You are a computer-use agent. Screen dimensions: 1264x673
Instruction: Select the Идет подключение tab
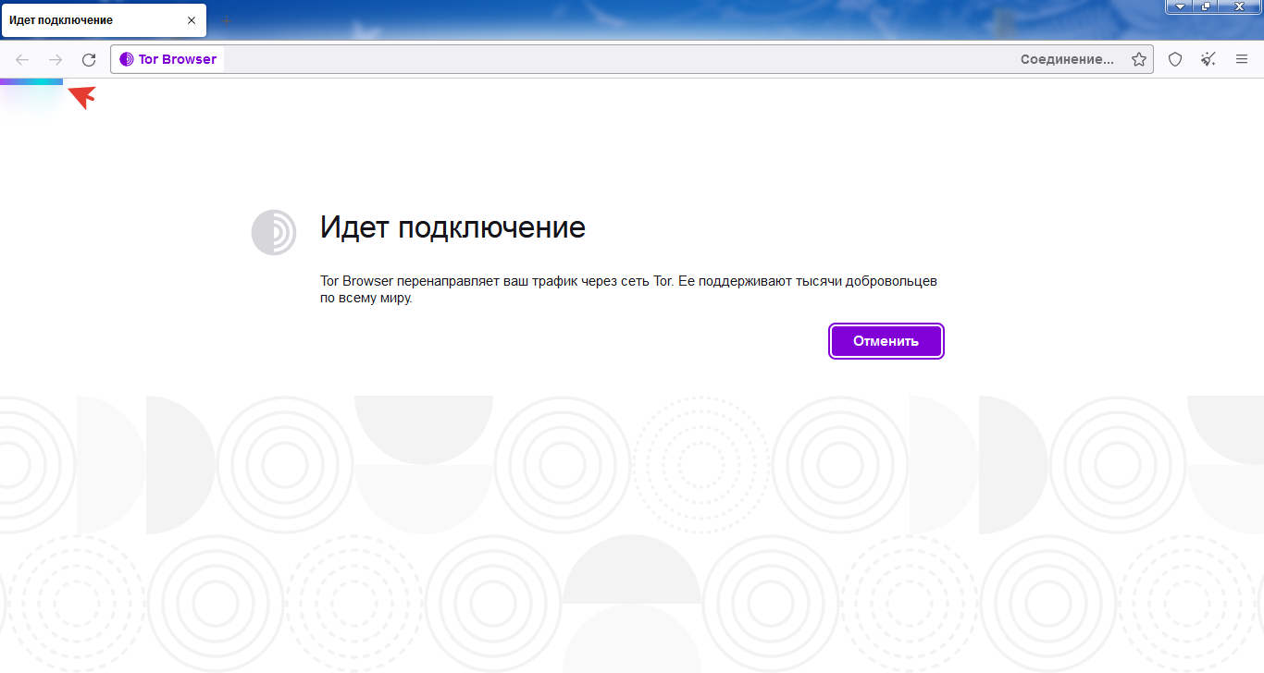[104, 19]
